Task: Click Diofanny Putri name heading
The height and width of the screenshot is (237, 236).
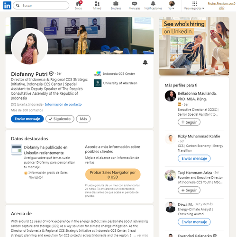Action: [29, 74]
